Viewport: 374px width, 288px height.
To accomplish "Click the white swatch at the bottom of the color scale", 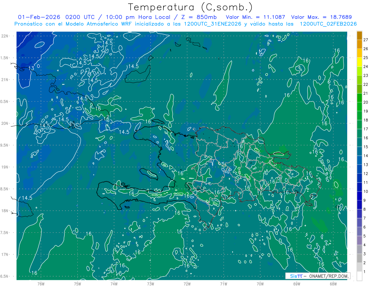I will pyautogui.click(x=359, y=276).
